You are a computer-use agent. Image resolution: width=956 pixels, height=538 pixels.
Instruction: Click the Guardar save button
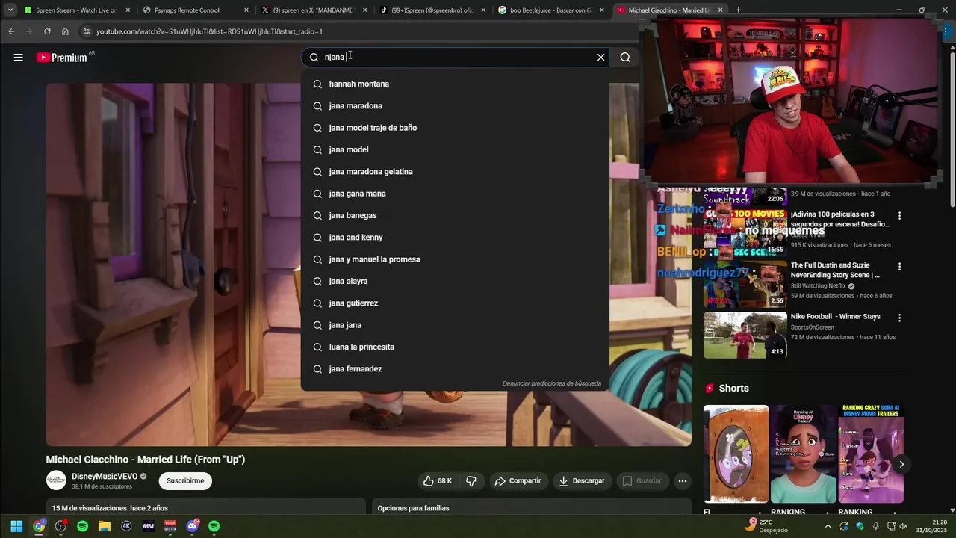(x=642, y=481)
